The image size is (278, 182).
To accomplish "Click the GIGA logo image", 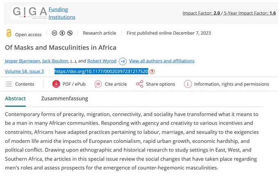I will tap(30, 13).
